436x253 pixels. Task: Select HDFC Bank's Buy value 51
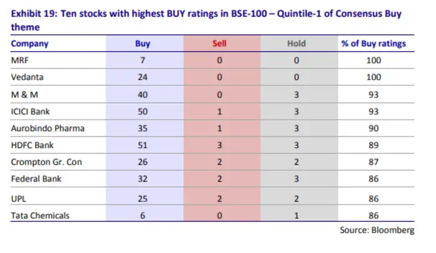click(143, 145)
